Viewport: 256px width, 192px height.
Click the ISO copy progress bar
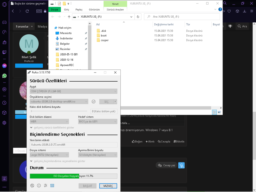pos(73,176)
